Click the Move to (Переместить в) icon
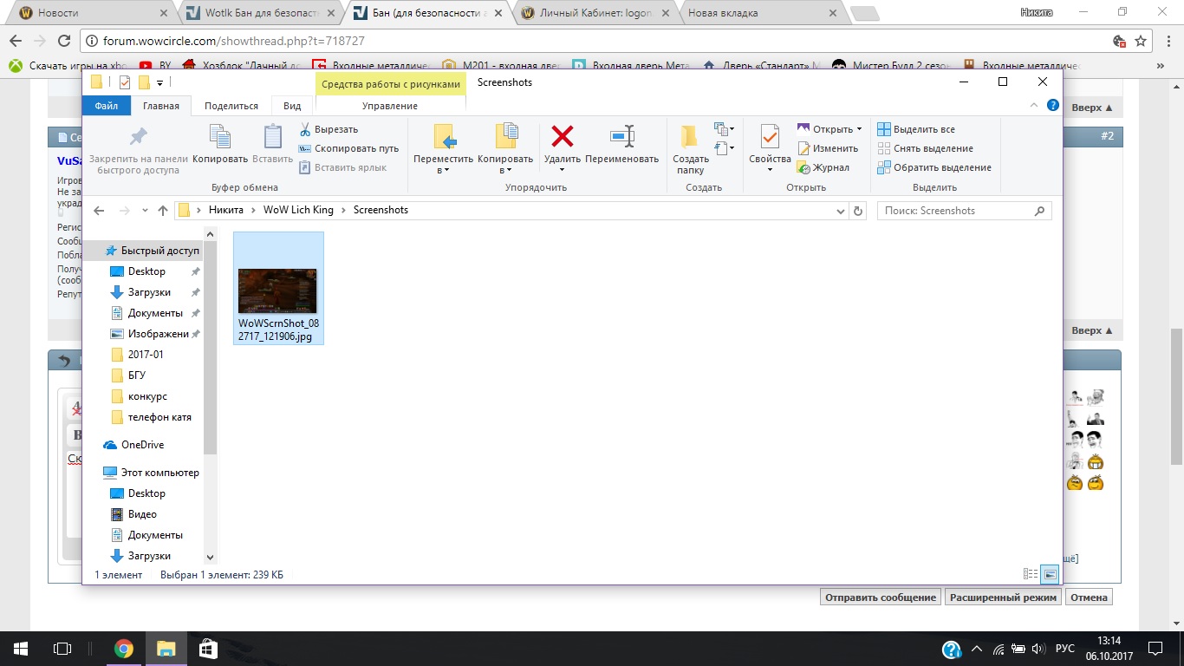The height and width of the screenshot is (666, 1184). (443, 137)
